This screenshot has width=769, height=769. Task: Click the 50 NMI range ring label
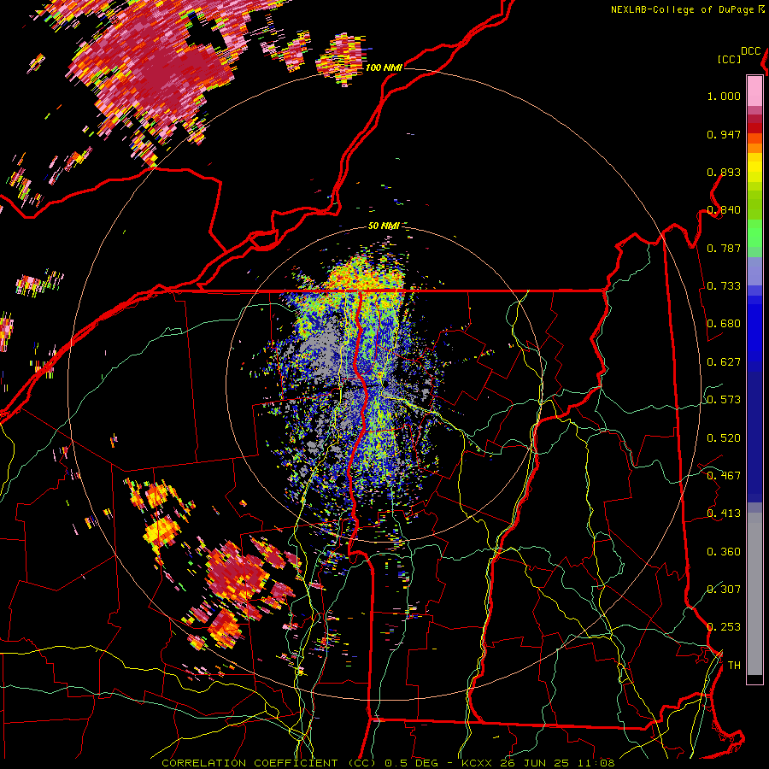point(384,226)
